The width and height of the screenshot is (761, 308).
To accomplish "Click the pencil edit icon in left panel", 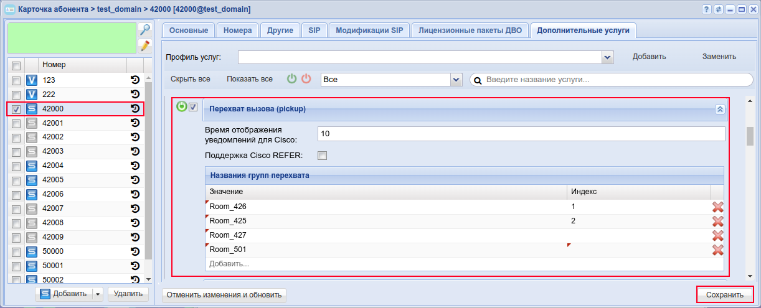I will (x=144, y=45).
